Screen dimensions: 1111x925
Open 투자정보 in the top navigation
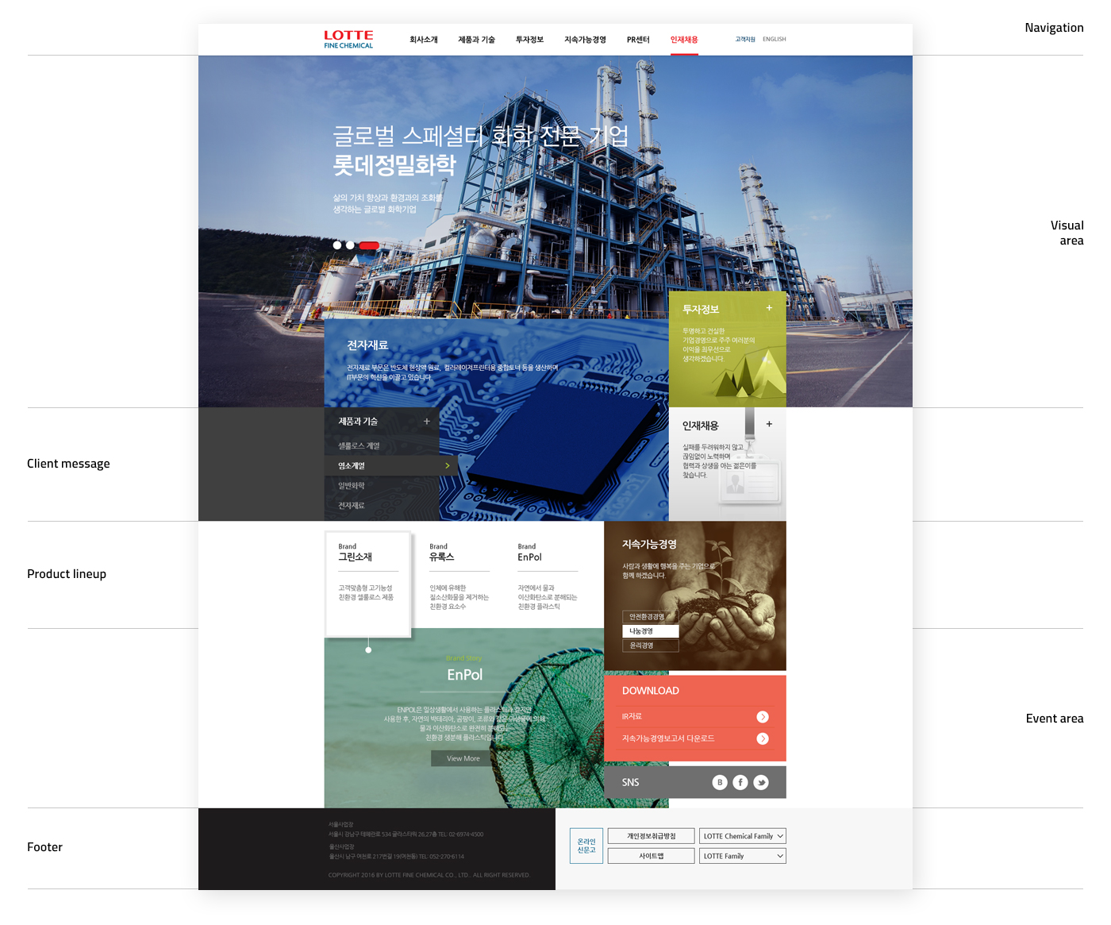(529, 40)
